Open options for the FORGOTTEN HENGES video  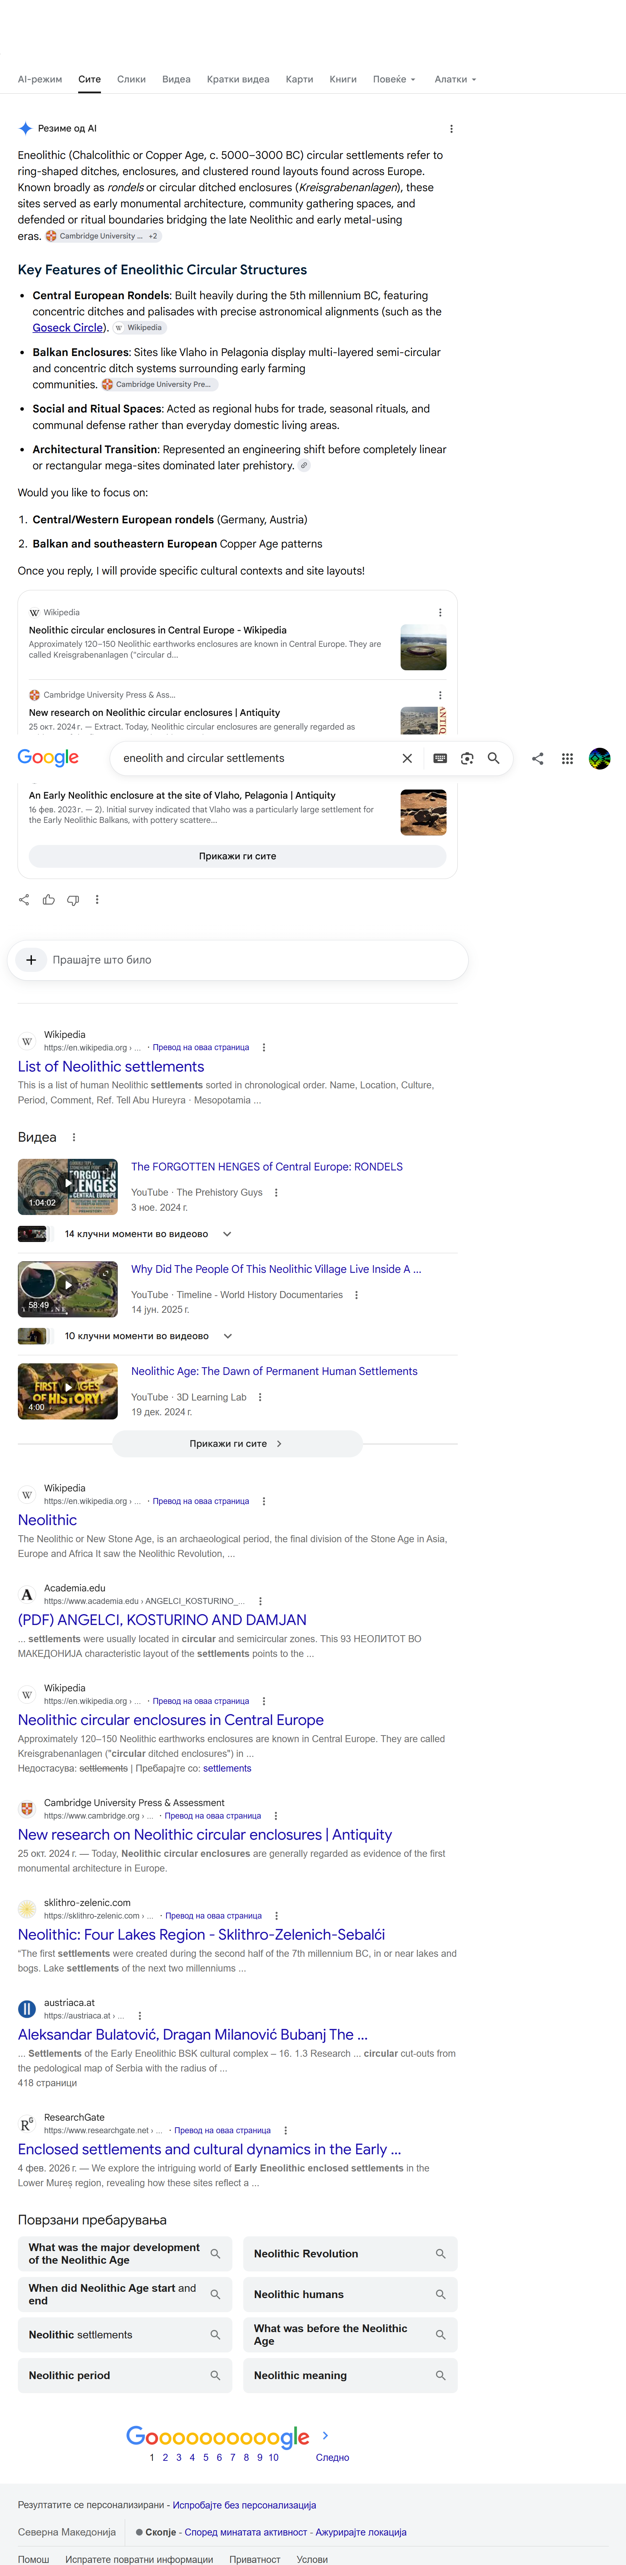click(x=277, y=1193)
